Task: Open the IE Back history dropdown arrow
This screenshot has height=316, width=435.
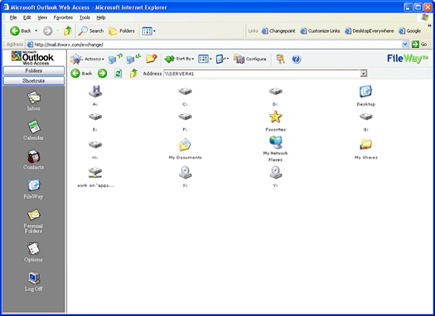Action: click(36, 31)
